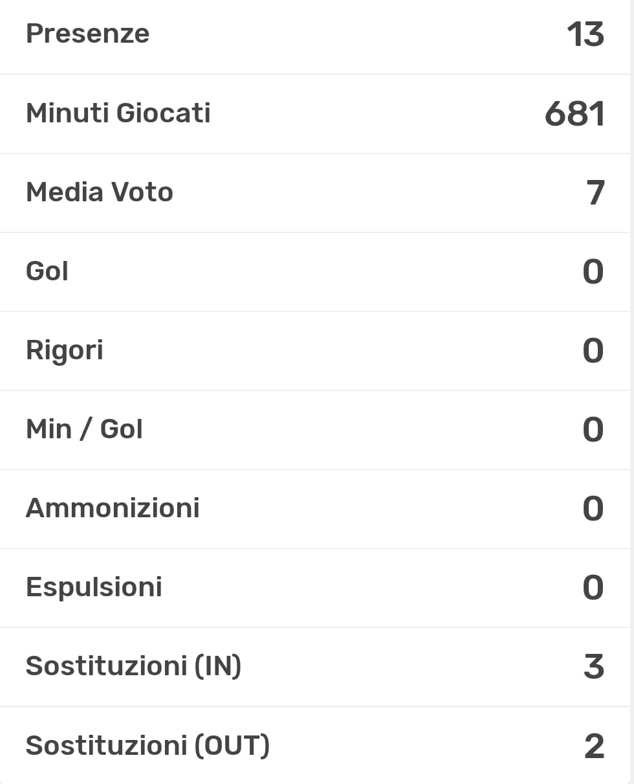Tap the Rigori label
Screen dimensions: 634x784
pyautogui.click(x=64, y=350)
